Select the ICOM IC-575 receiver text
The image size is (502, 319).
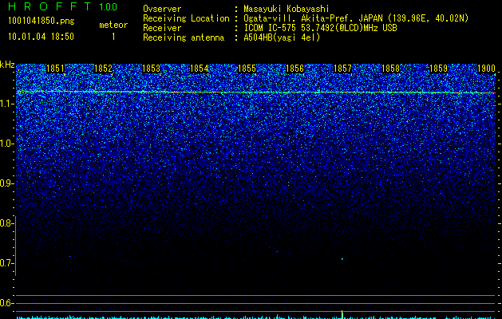tap(320, 28)
